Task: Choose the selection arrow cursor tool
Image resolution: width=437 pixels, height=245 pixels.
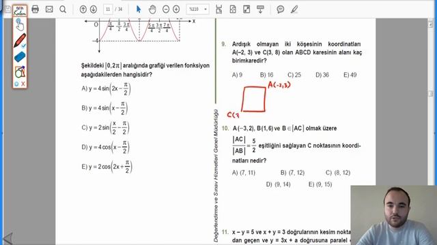Action: 139,9
